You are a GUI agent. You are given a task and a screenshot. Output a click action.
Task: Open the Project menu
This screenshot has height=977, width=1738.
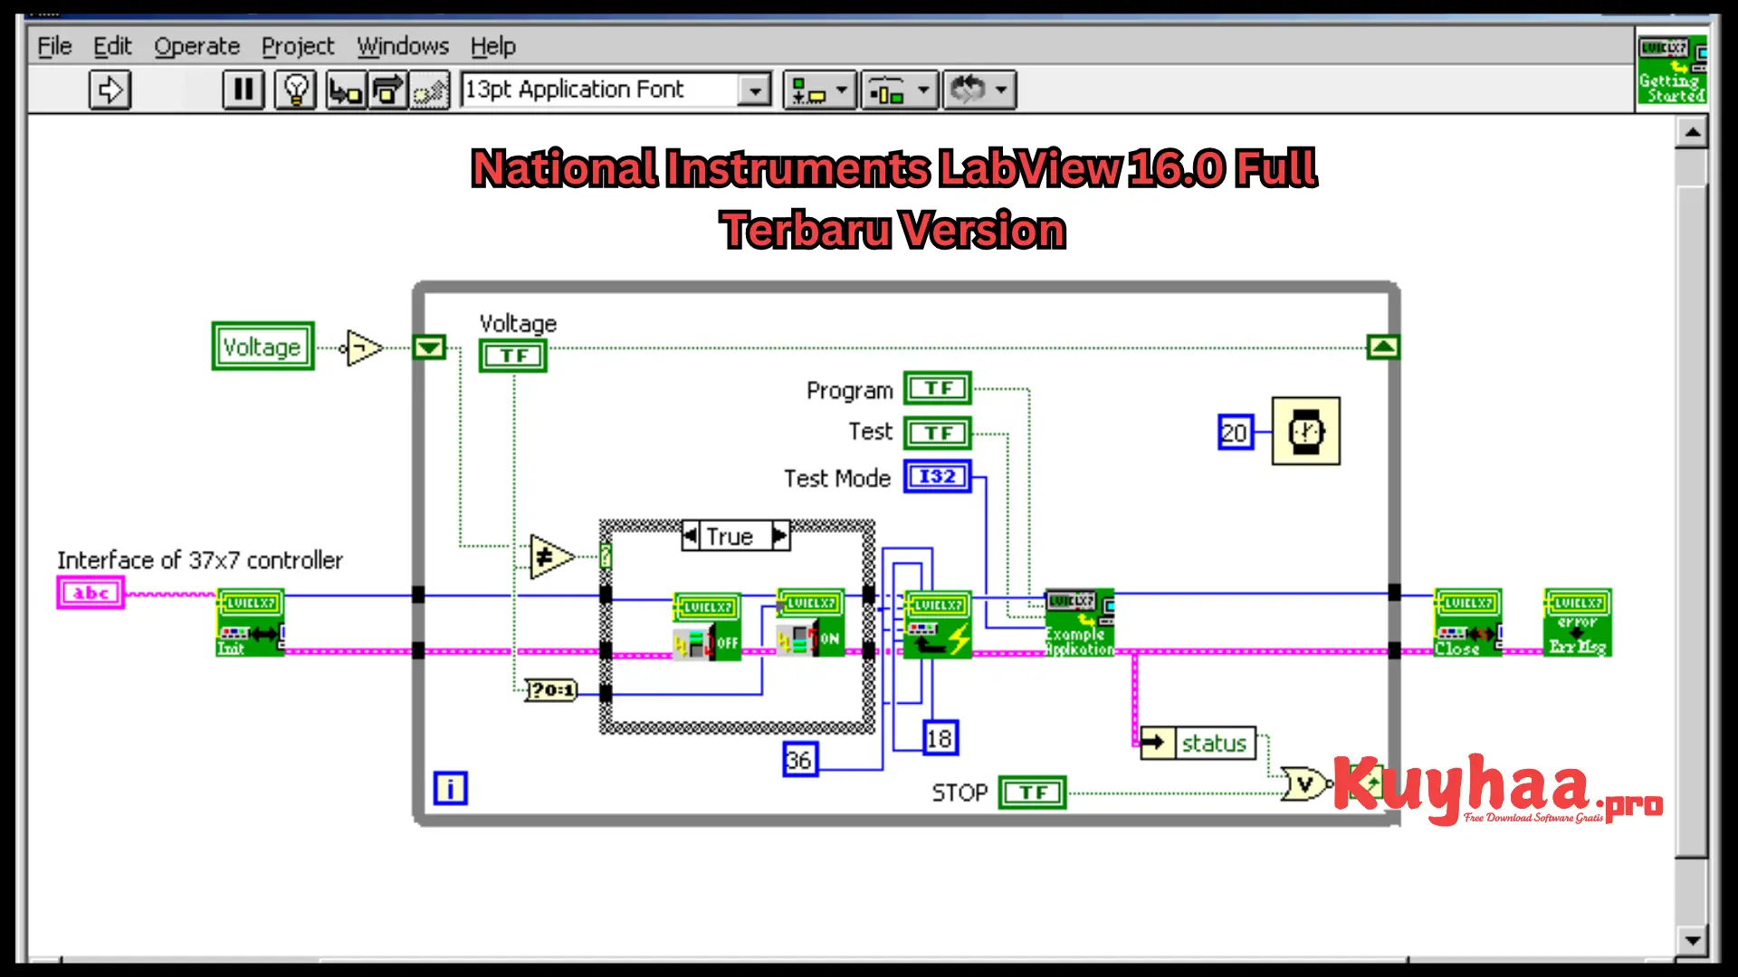(298, 46)
